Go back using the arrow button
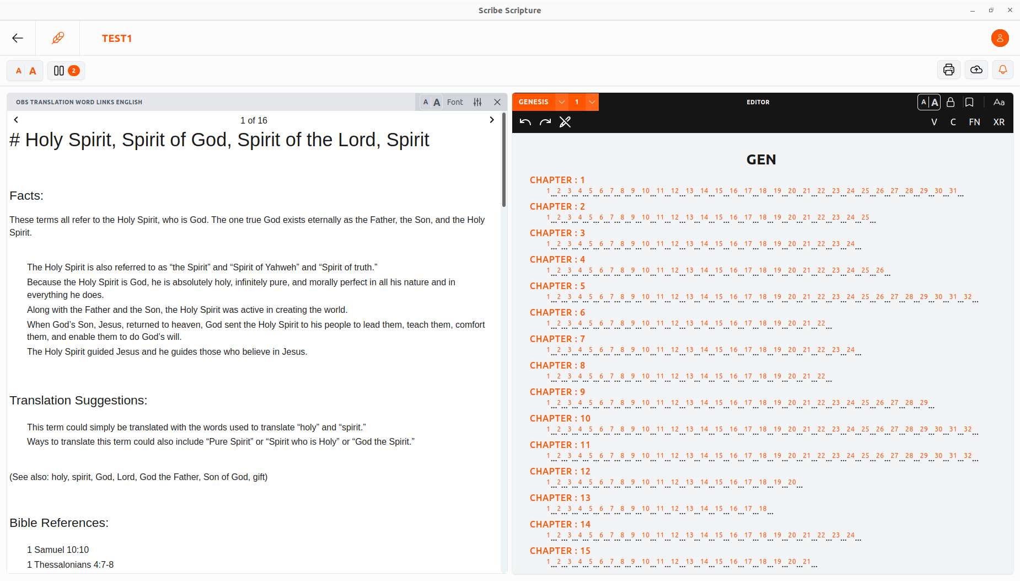 (18, 38)
